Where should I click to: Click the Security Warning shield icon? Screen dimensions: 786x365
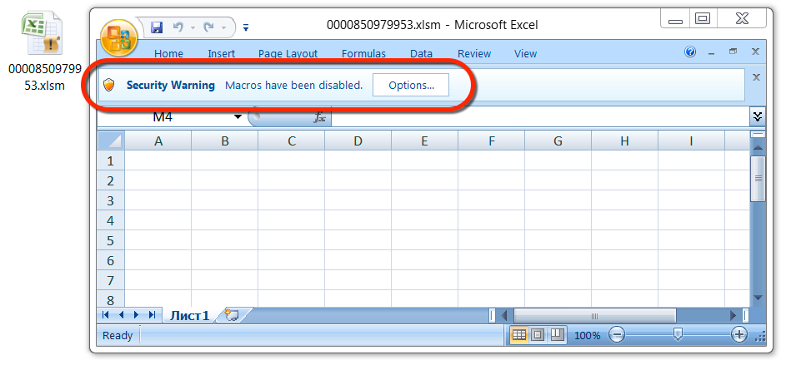point(109,85)
